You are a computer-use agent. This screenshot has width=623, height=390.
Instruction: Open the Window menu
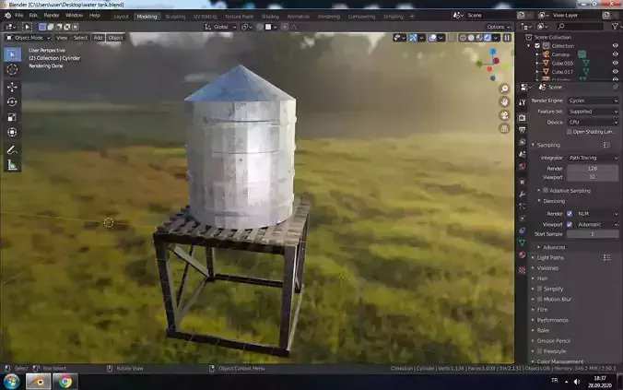tap(74, 16)
